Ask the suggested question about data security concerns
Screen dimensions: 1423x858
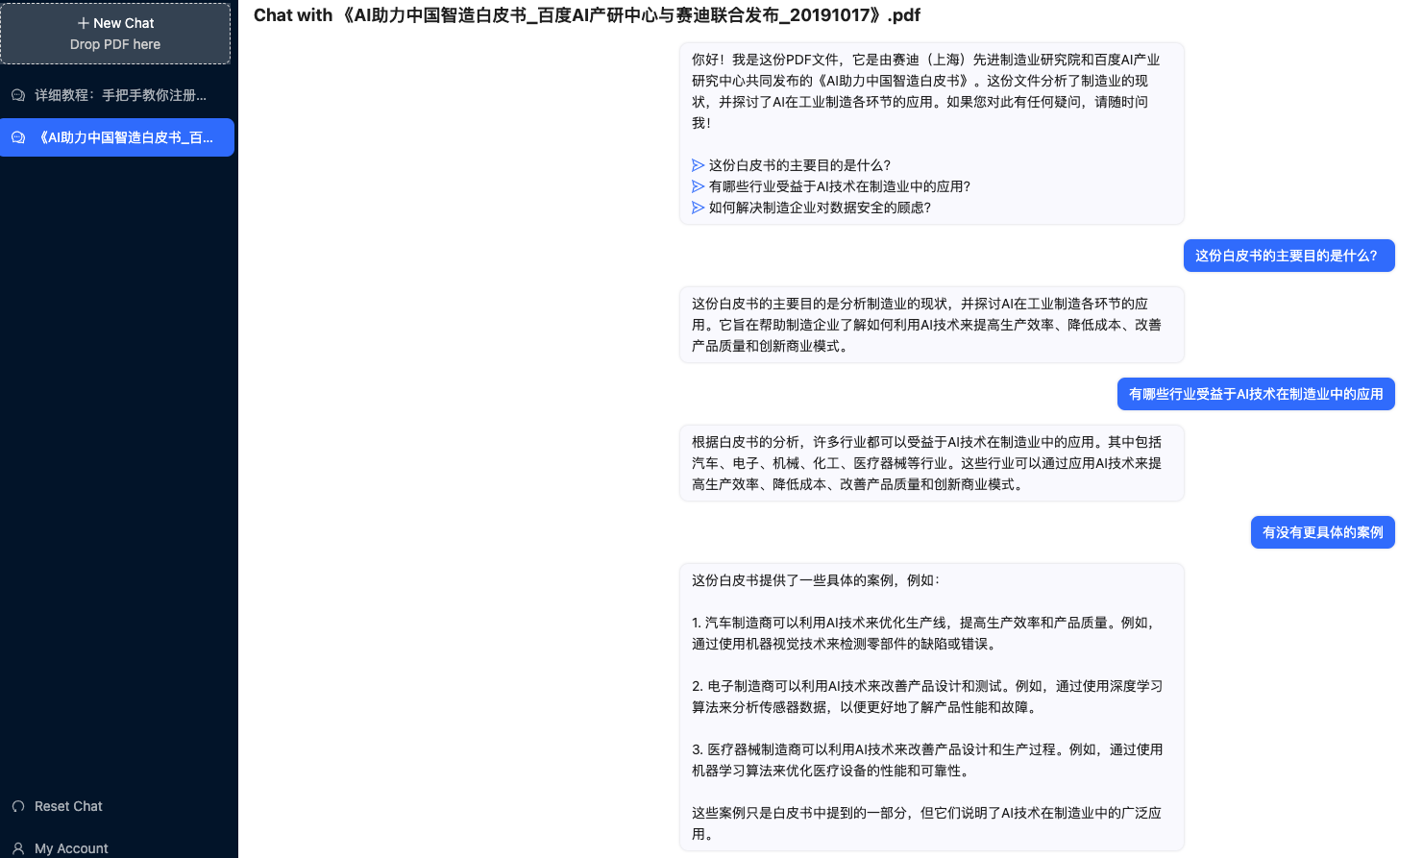tap(819, 208)
